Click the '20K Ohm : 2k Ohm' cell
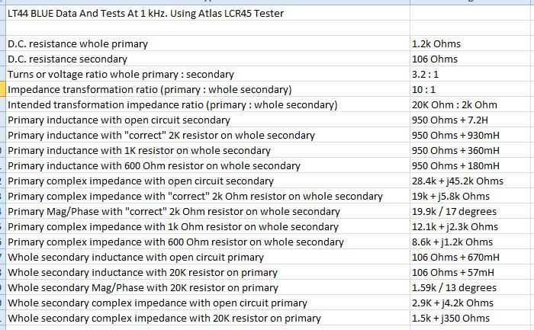 pyautogui.click(x=454, y=104)
